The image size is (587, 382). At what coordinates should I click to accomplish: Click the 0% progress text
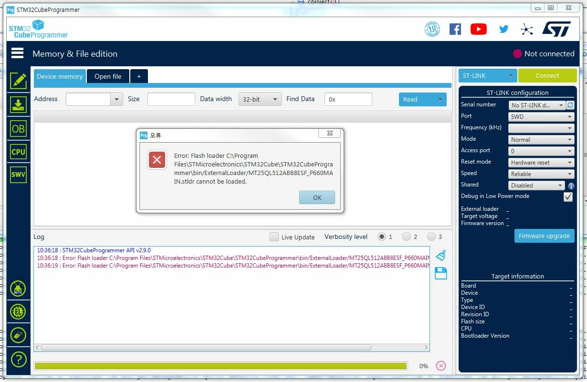coord(423,366)
